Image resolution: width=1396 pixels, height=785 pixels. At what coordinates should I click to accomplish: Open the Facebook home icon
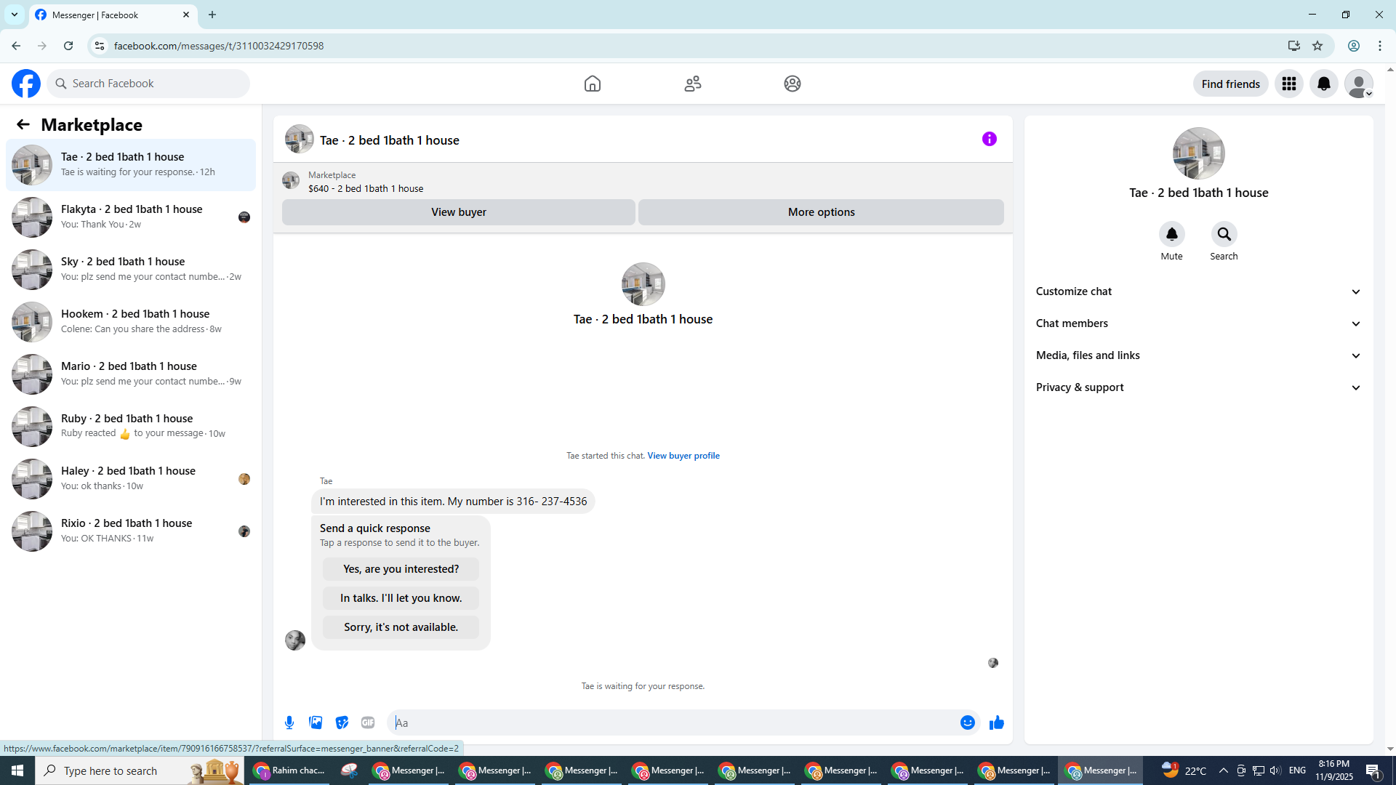pos(593,84)
